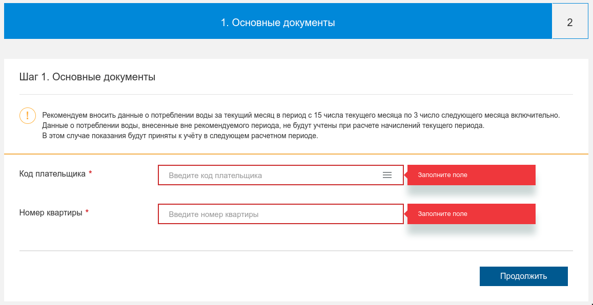The width and height of the screenshot is (593, 305).
Task: Click the "Номер квартиры" field label
Action: 51,212
